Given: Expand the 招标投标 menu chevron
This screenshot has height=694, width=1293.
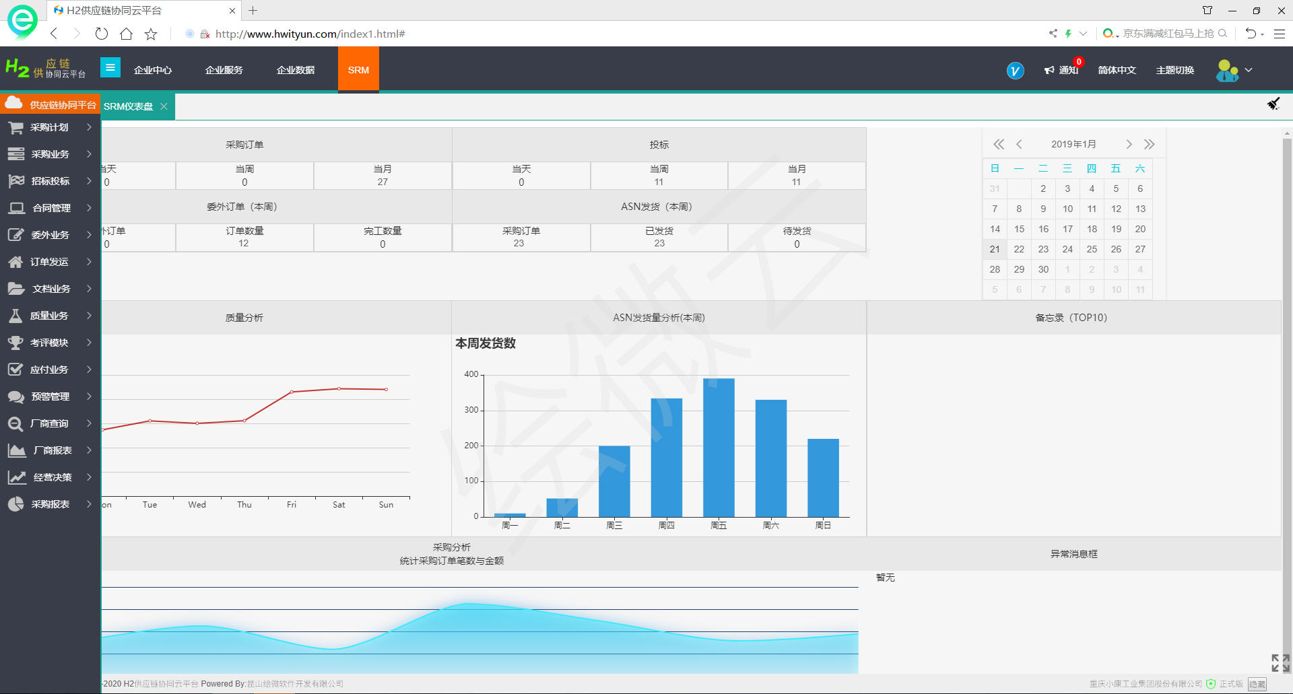Looking at the screenshot, I should pyautogui.click(x=89, y=181).
